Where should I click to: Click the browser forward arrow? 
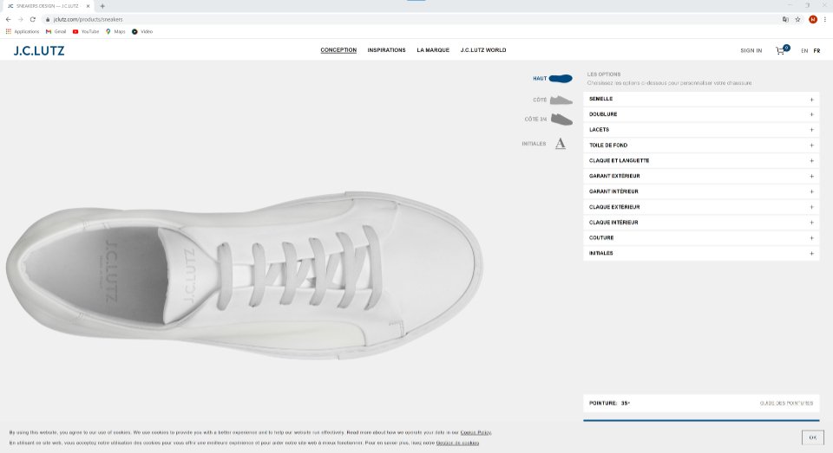[x=20, y=19]
